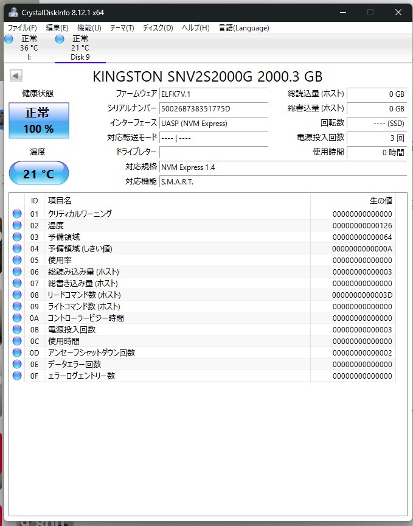Viewport: 413px width, 526px height.
Task: Click status icon for 06 総読み込み量 row
Action: pos(17,272)
